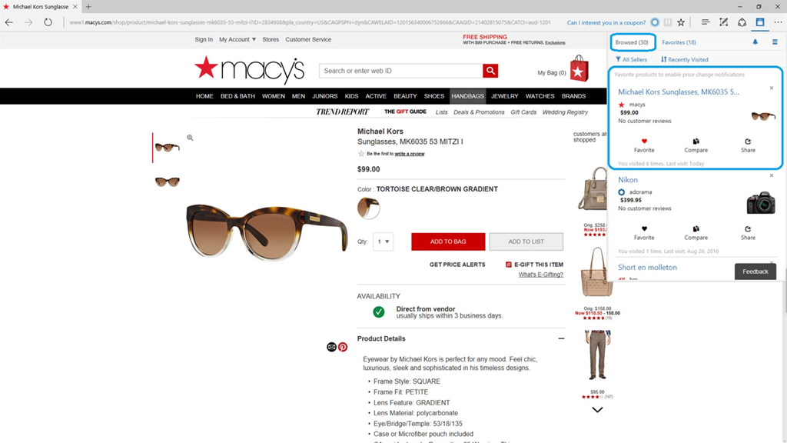The height and width of the screenshot is (443, 787).
Task: Click the ADD TO BAG button
Action: tap(448, 241)
